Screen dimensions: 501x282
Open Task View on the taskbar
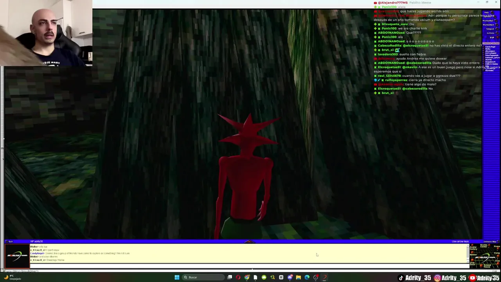point(230,277)
